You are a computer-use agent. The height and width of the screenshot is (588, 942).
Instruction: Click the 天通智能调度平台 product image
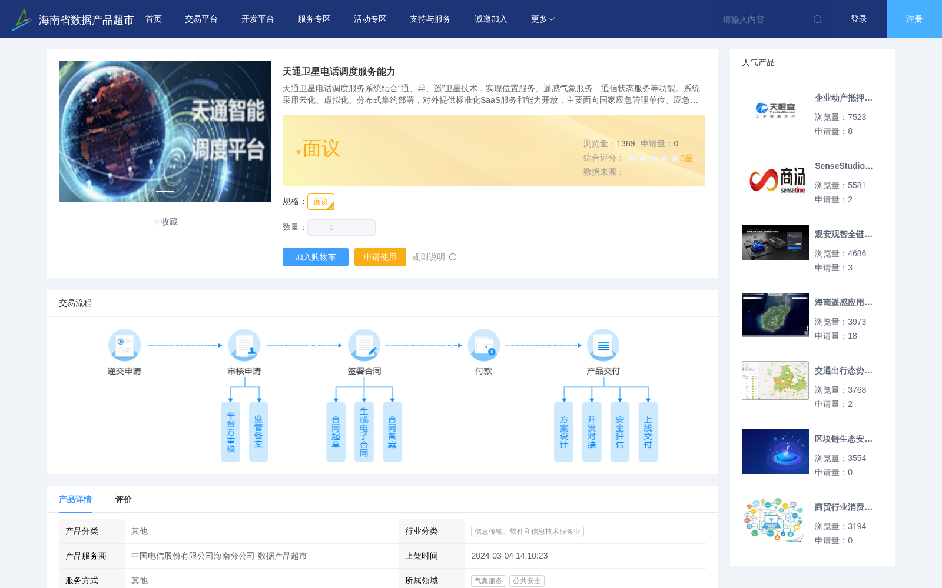pos(165,132)
